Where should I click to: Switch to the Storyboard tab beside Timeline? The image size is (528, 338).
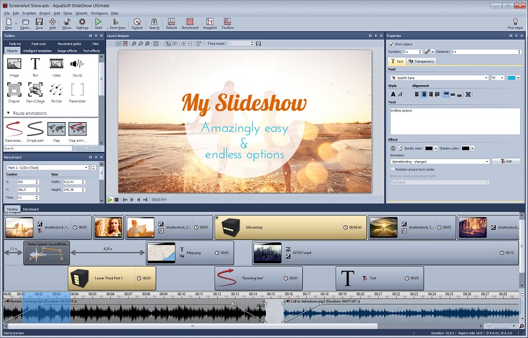click(x=30, y=209)
